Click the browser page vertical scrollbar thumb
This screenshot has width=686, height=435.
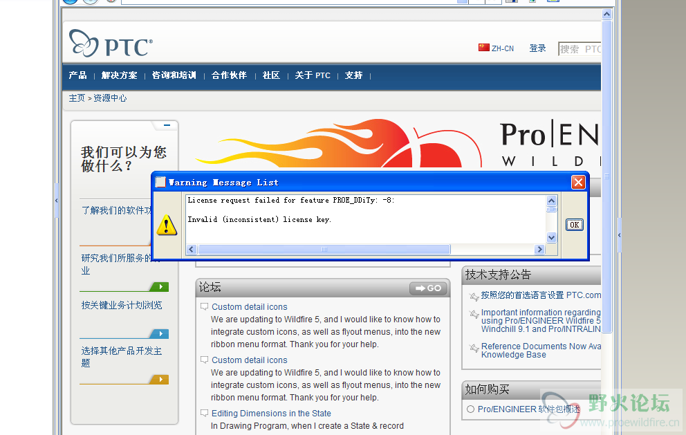coord(606,176)
